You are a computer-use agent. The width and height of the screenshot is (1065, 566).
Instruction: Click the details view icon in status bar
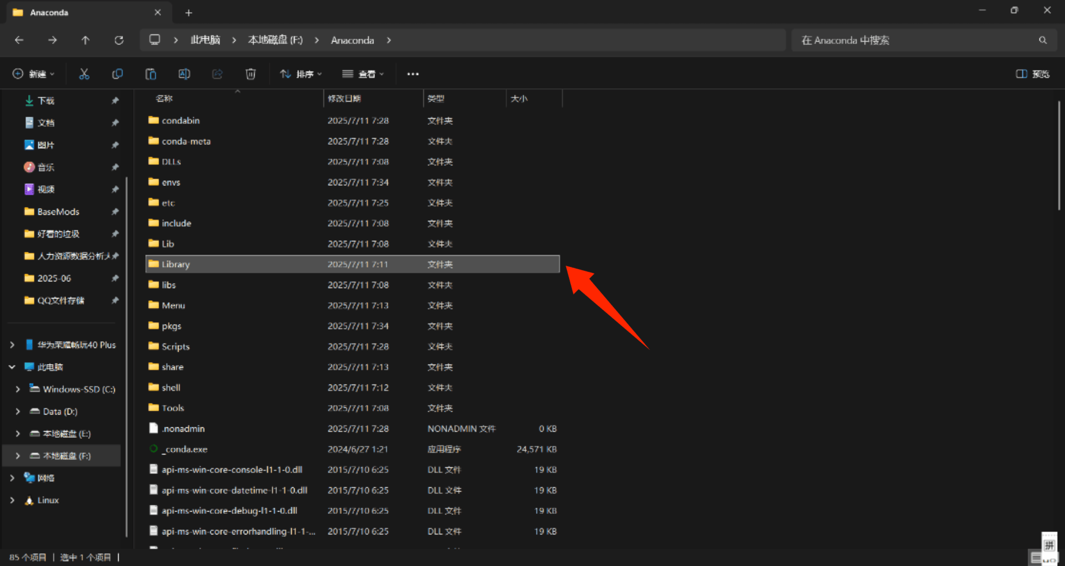(1036, 558)
